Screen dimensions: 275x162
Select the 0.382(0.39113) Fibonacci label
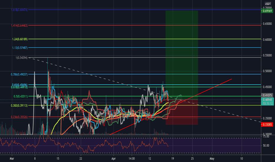[x=19, y=105]
